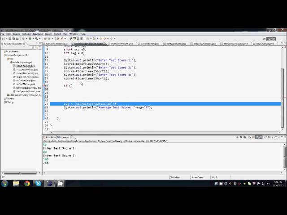Click the Save toolbar icon
Viewport: 287px width, 215px height.
[10, 39]
